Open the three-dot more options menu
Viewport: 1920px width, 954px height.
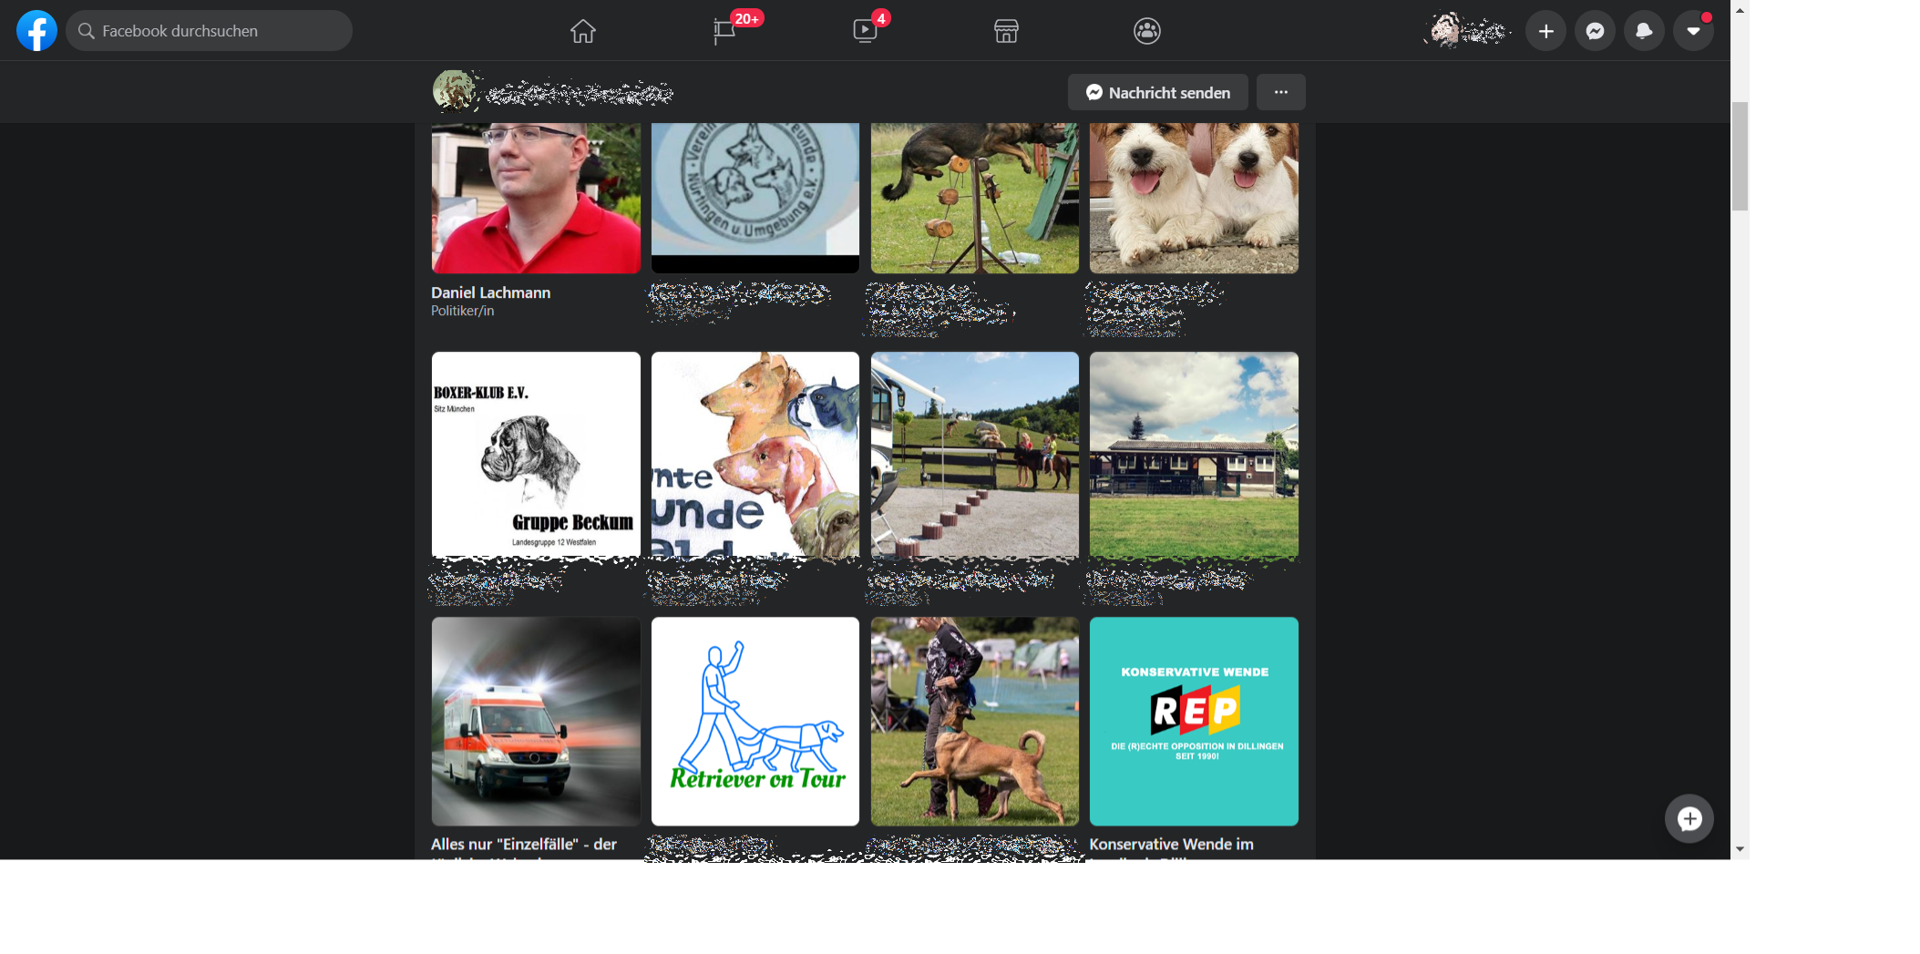tap(1281, 92)
